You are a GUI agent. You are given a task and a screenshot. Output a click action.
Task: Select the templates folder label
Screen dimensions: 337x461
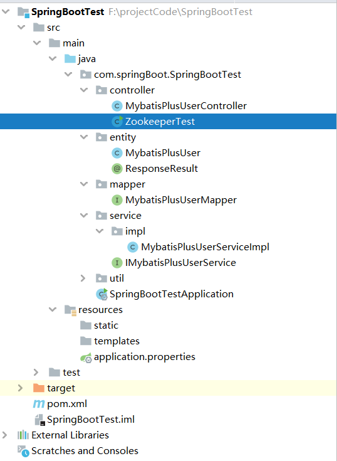(x=117, y=341)
